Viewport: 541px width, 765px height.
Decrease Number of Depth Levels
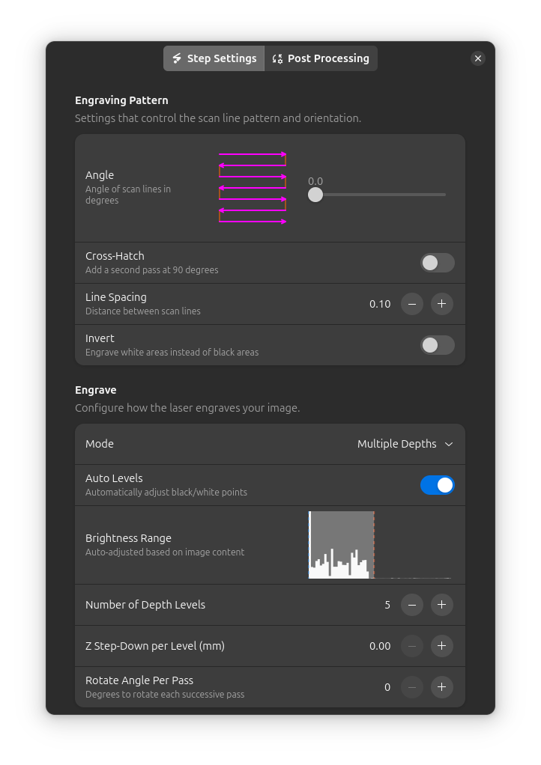(x=412, y=605)
